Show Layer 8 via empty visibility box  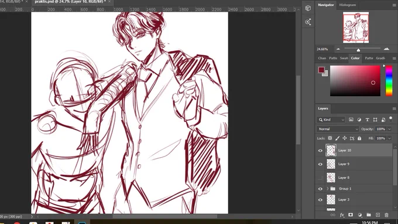point(320,178)
